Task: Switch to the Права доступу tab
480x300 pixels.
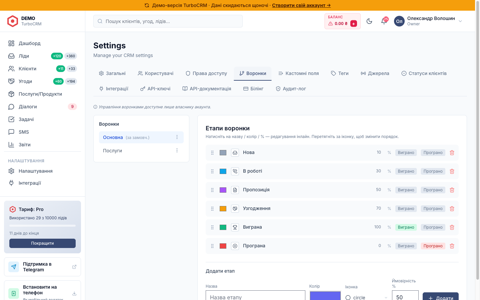Action: coord(206,73)
